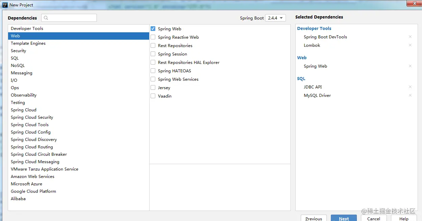
Task: Open the Spring Boot version dropdown
Action: [275, 18]
